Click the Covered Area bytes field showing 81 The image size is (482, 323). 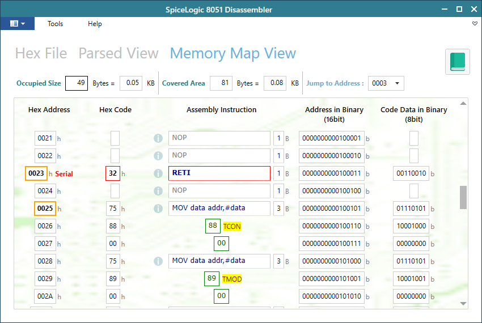(221, 83)
